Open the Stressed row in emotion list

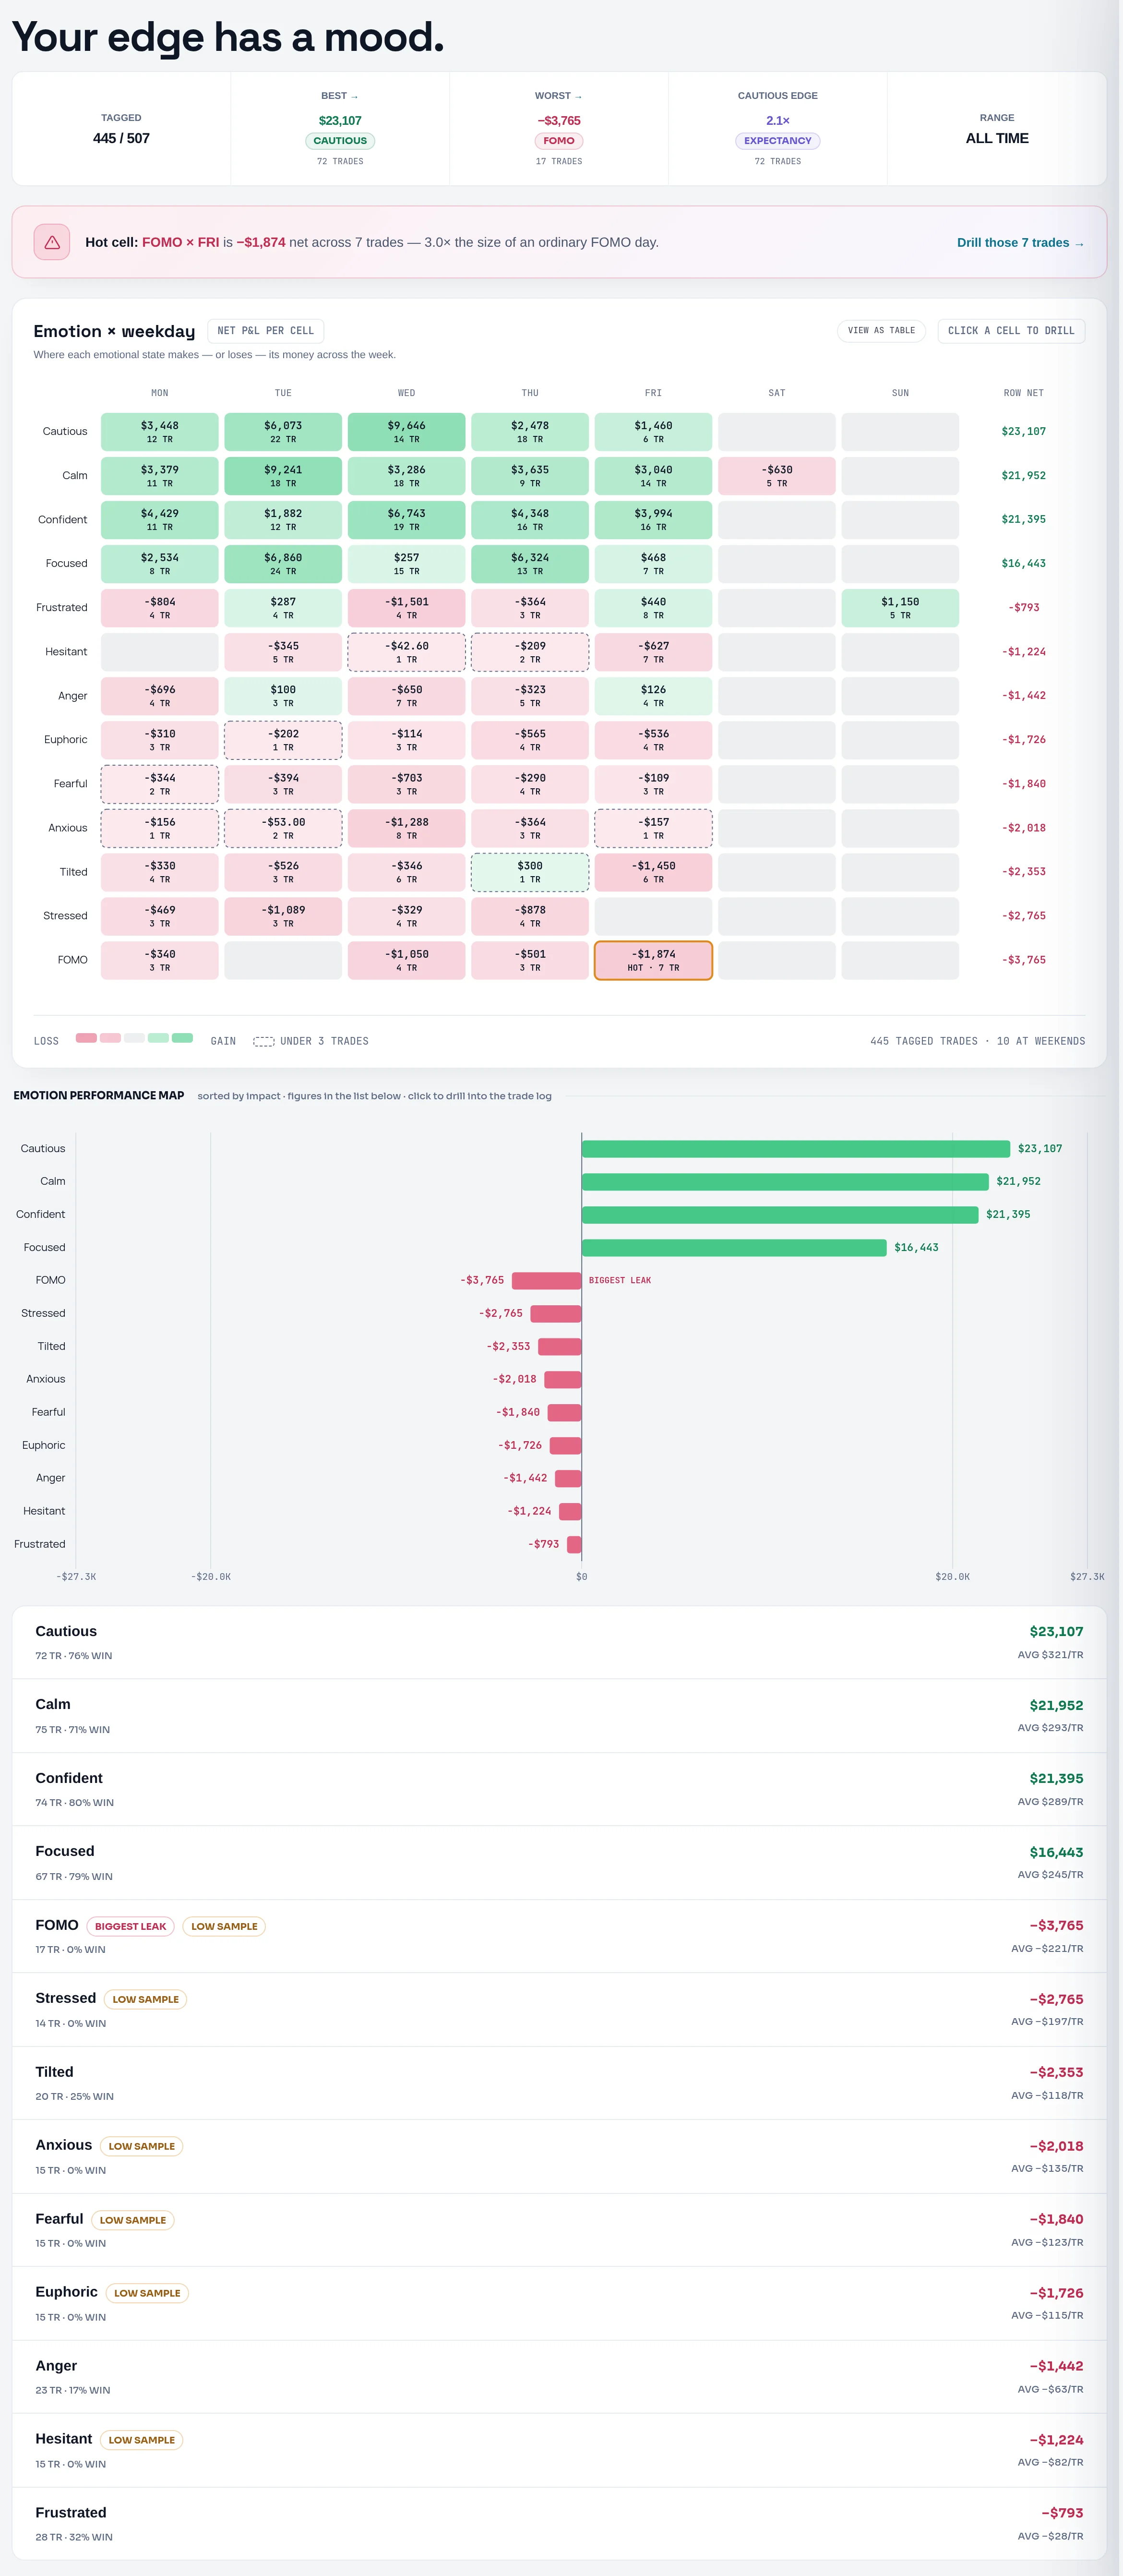(559, 2010)
